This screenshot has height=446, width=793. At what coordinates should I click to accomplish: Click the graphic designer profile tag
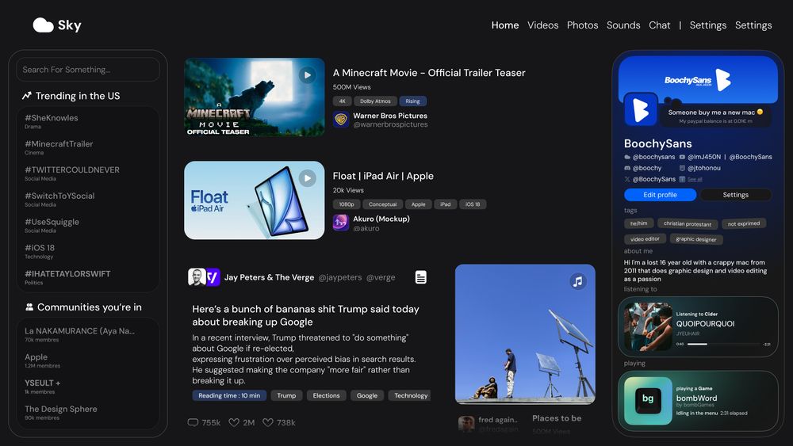tap(696, 239)
